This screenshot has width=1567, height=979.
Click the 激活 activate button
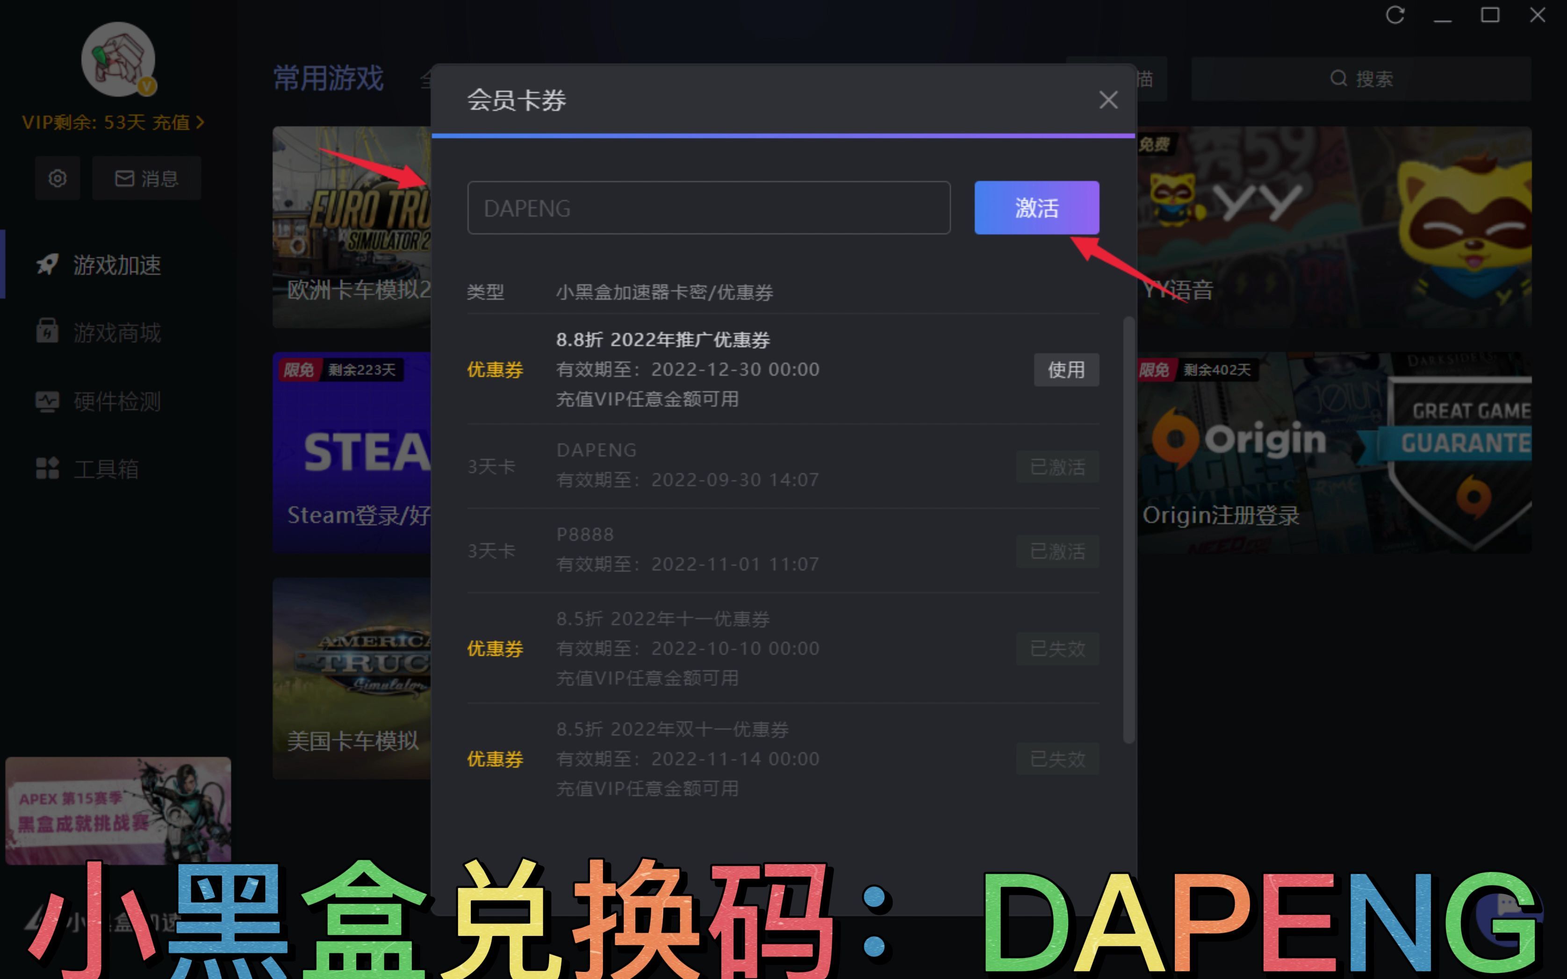(1036, 208)
